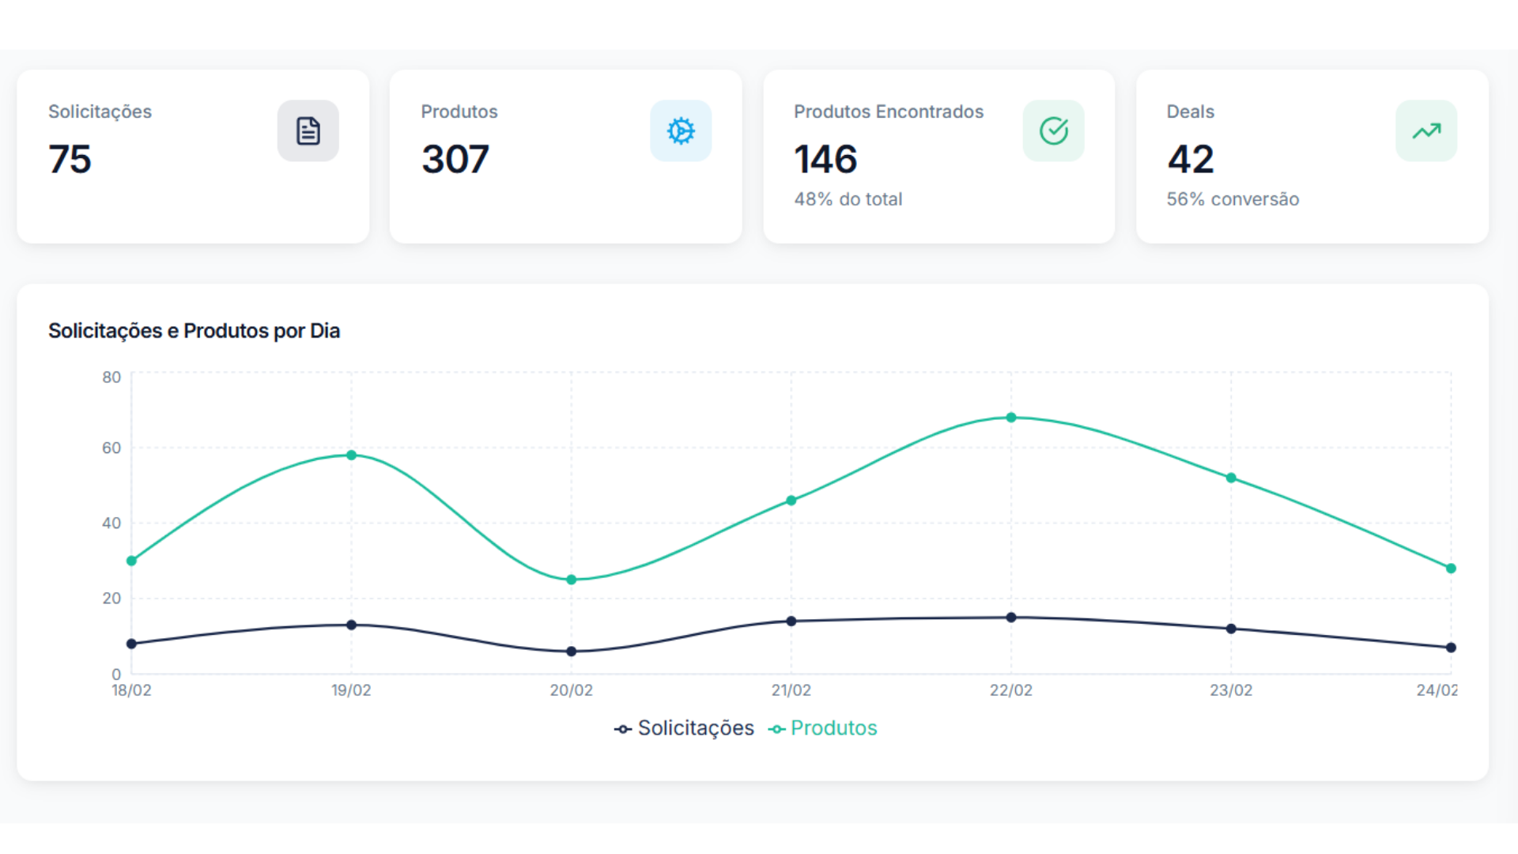
Task: Click the chart title Solicitações e Produtos por Dia
Action: point(194,331)
